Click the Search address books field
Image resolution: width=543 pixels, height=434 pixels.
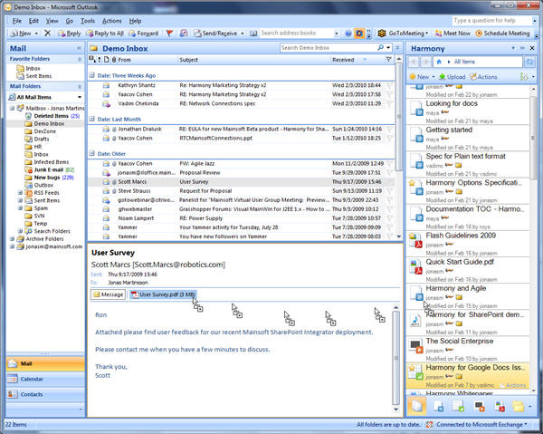click(x=297, y=34)
